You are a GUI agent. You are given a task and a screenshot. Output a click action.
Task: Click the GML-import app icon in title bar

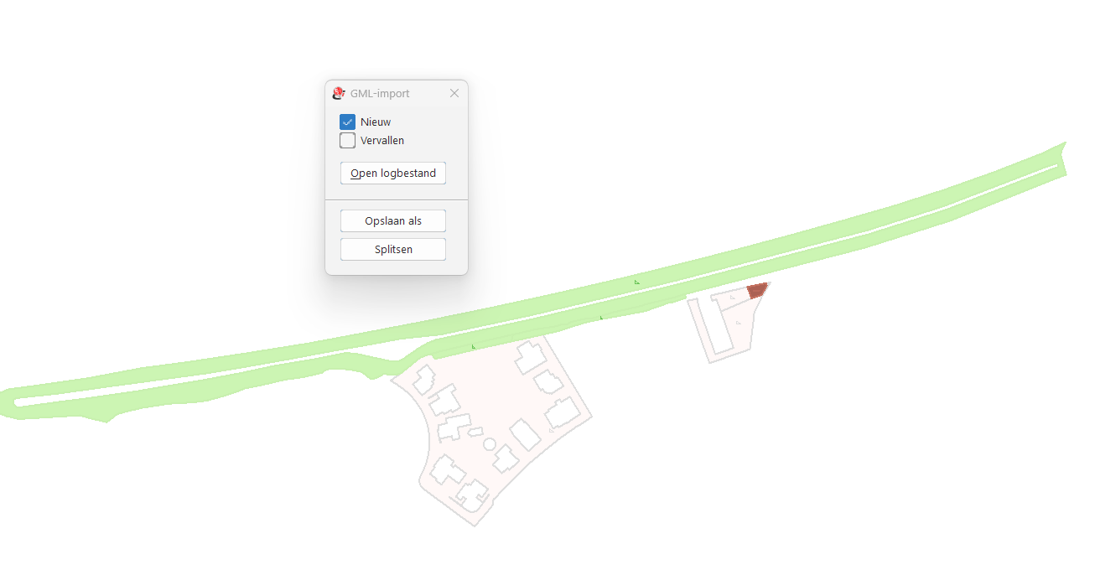tap(339, 93)
